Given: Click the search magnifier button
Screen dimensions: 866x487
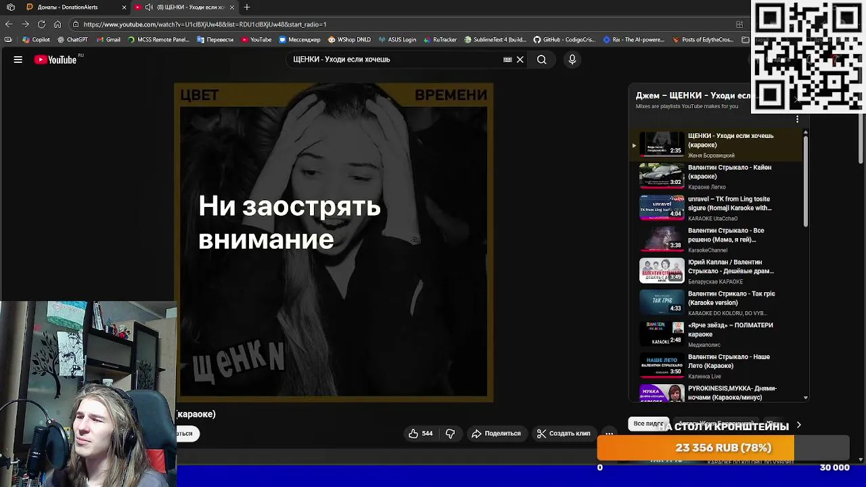Looking at the screenshot, I should click(541, 60).
